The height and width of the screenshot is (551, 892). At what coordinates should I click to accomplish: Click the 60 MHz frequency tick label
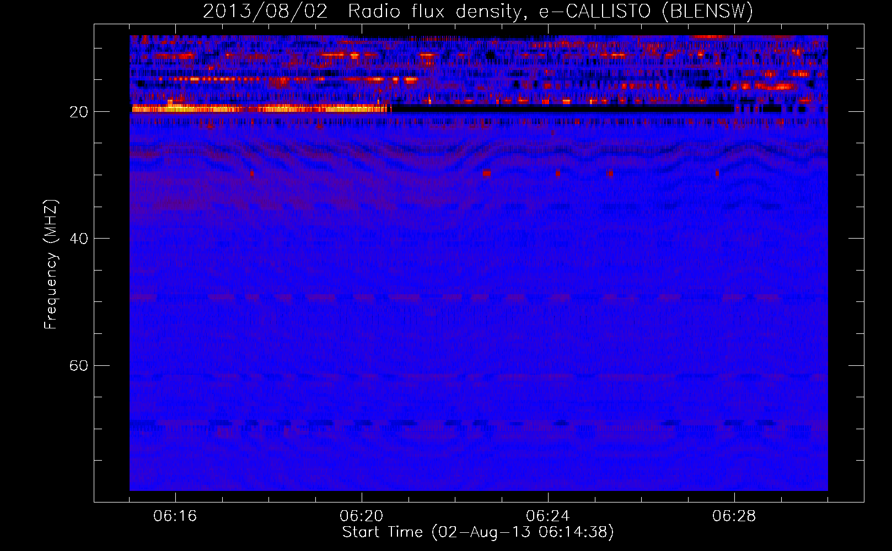tap(79, 365)
